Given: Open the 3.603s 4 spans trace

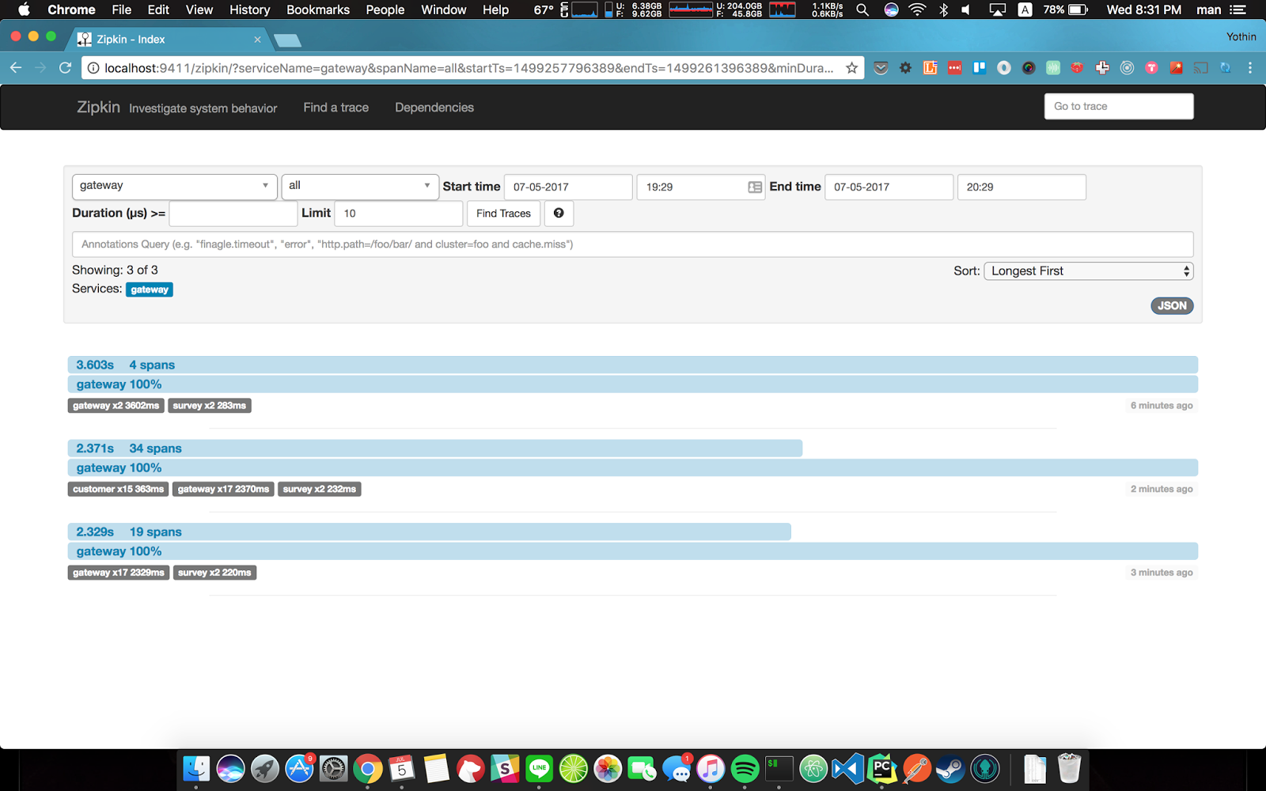Looking at the screenshot, I should pos(632,365).
